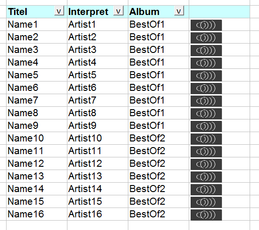Play sound for Name16 row
Viewport: 259px width, 230px height.
click(206, 215)
